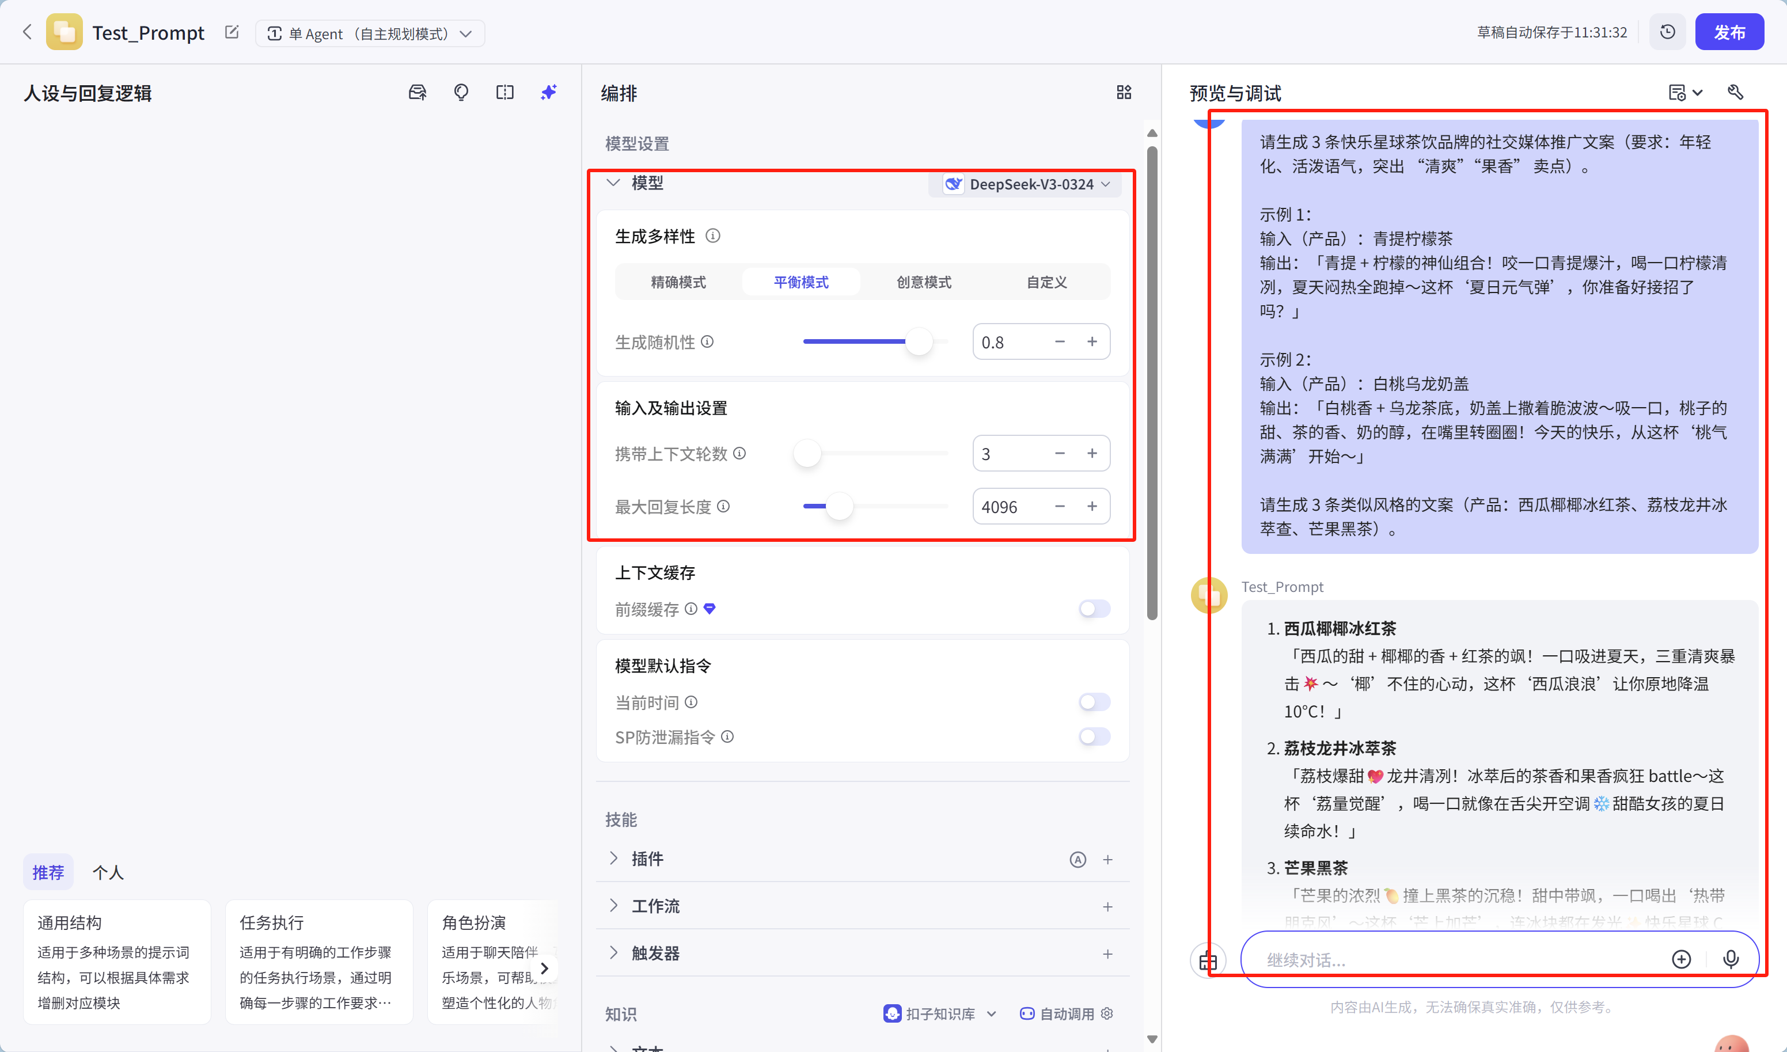Toggle SP防泄漏指令 switch
This screenshot has width=1787, height=1052.
(1094, 736)
